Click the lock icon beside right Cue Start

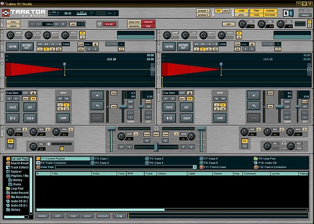(x=190, y=93)
